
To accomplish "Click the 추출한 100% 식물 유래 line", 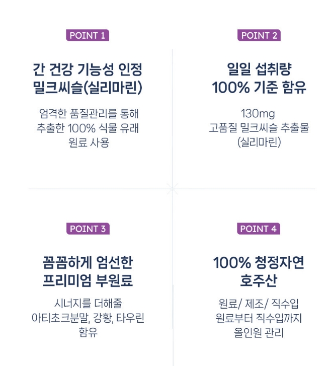I will (88, 128).
